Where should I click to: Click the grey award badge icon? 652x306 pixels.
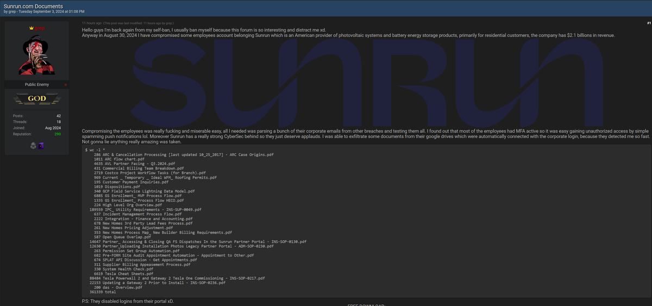point(33,145)
